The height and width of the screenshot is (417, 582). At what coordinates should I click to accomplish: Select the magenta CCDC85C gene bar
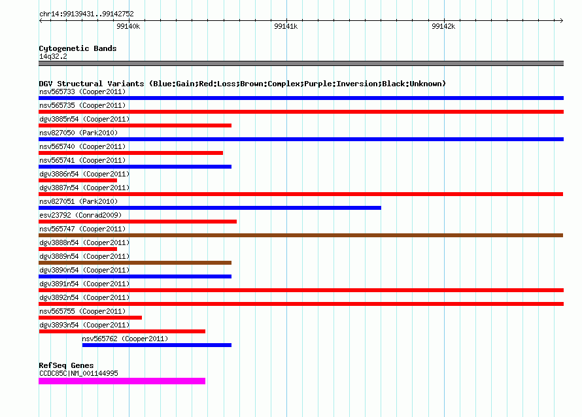click(122, 382)
